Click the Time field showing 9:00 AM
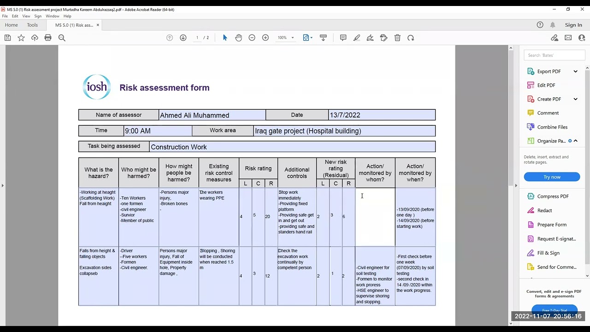The image size is (590, 332). pyautogui.click(x=158, y=131)
